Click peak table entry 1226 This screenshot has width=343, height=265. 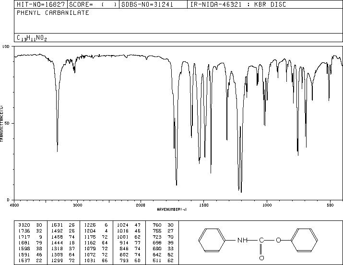click(x=90, y=225)
